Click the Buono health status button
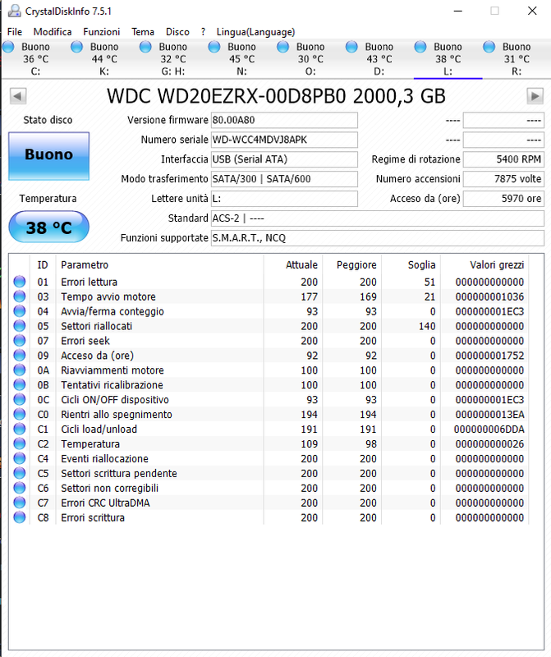The image size is (551, 657). pos(49,156)
